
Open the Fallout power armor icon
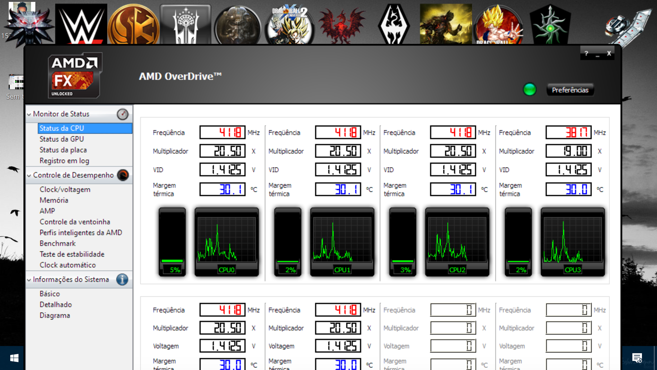click(238, 25)
